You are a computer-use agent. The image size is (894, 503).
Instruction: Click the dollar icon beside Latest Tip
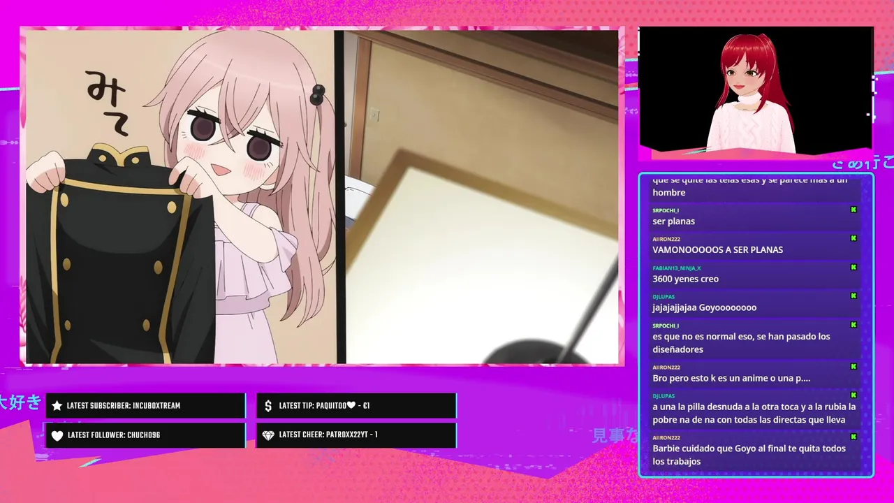268,406
